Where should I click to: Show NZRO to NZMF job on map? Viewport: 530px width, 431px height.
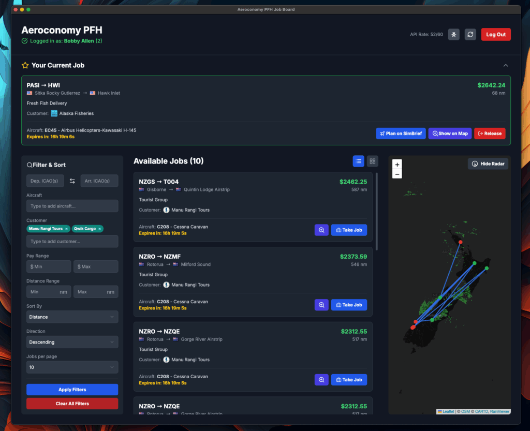point(321,305)
